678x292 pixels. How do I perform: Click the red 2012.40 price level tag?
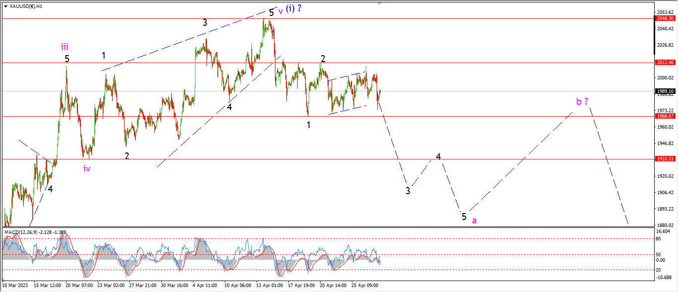click(x=665, y=63)
